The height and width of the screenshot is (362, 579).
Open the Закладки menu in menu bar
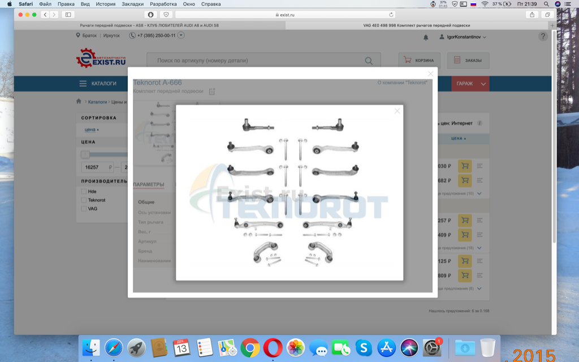[132, 4]
